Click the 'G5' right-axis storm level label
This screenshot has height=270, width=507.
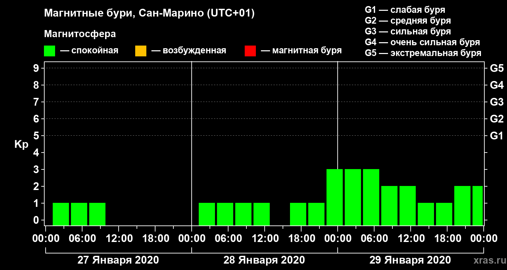tap(497, 68)
